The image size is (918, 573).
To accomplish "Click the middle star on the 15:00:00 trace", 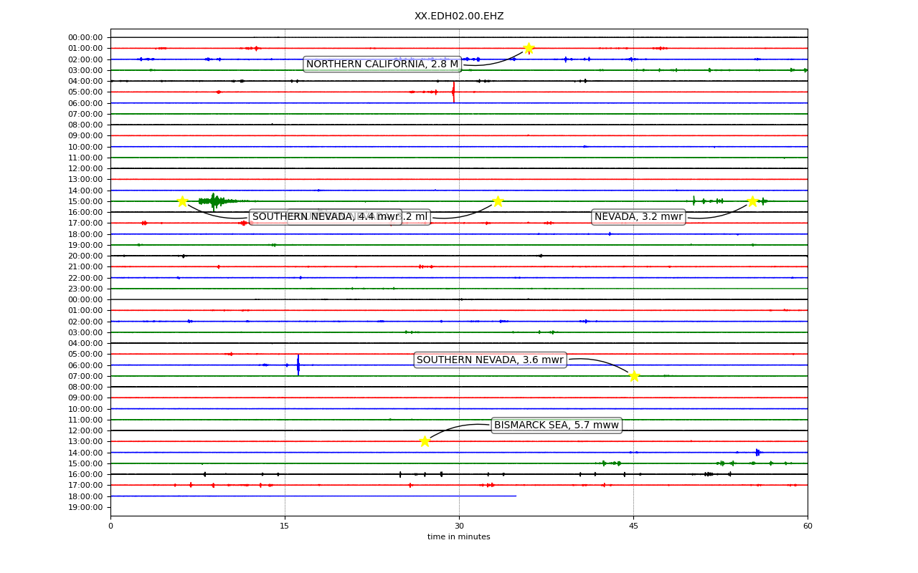I will 498,201.
